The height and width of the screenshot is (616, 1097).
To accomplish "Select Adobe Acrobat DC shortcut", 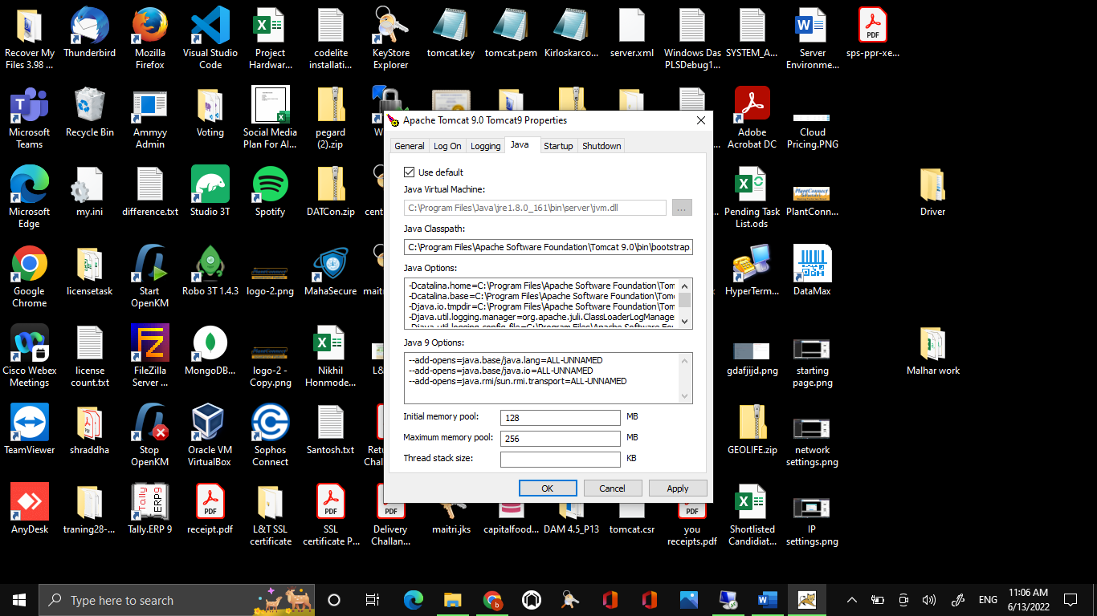I will tap(752, 117).
